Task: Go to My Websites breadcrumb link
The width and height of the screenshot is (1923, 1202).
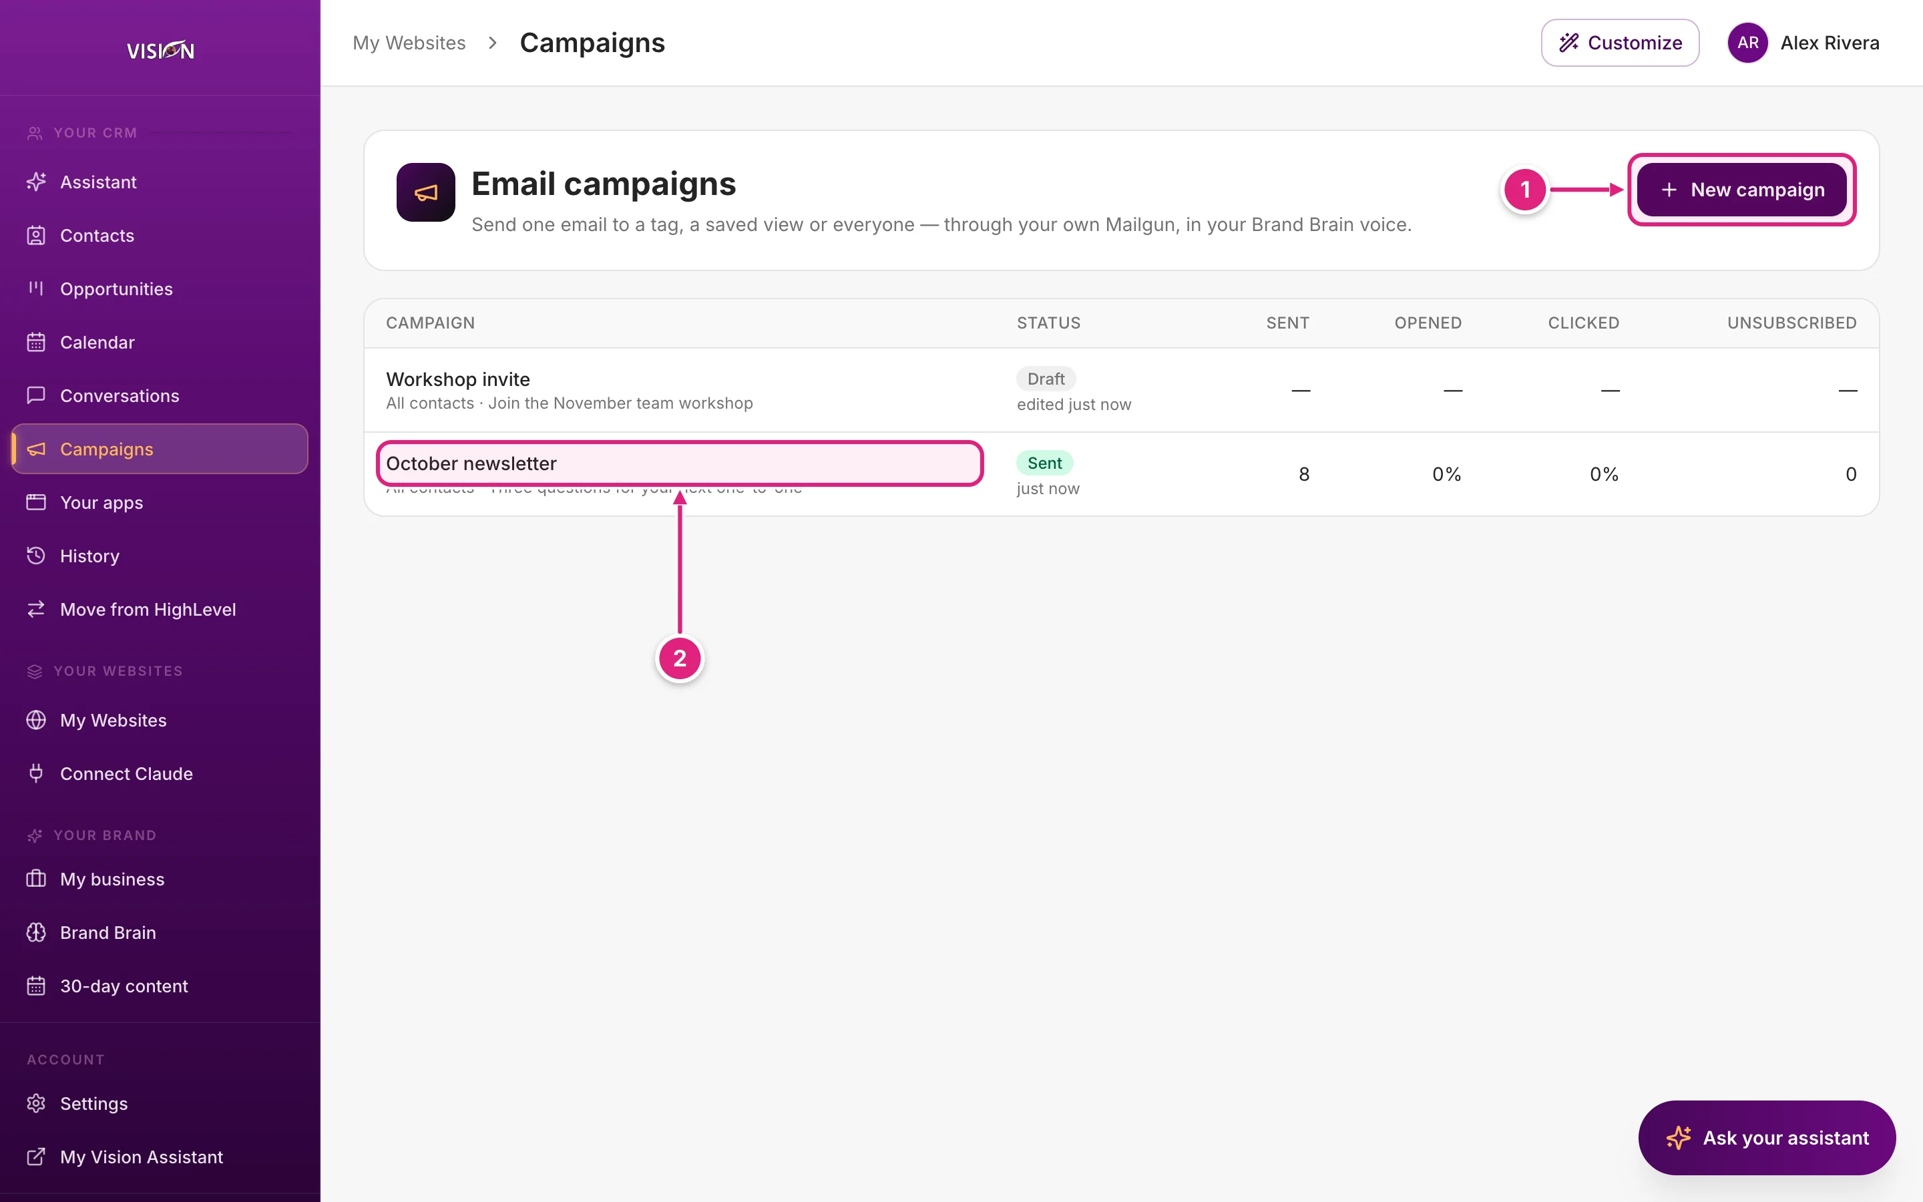Action: pos(409,43)
